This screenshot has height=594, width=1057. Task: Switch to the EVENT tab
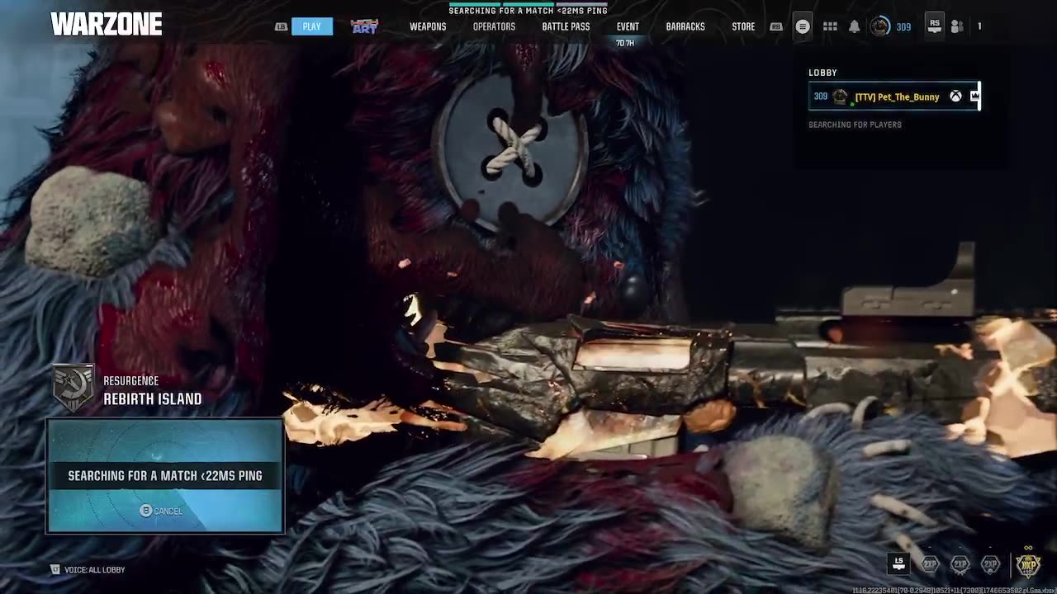[628, 26]
